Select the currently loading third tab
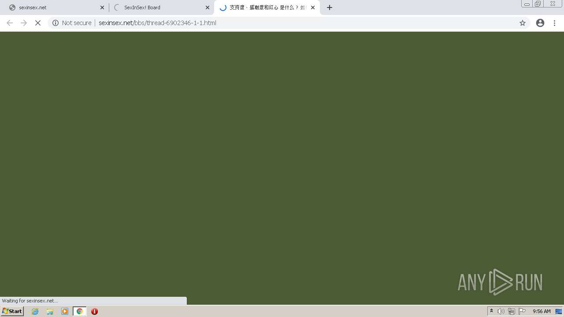This screenshot has height=317, width=564. [x=267, y=7]
